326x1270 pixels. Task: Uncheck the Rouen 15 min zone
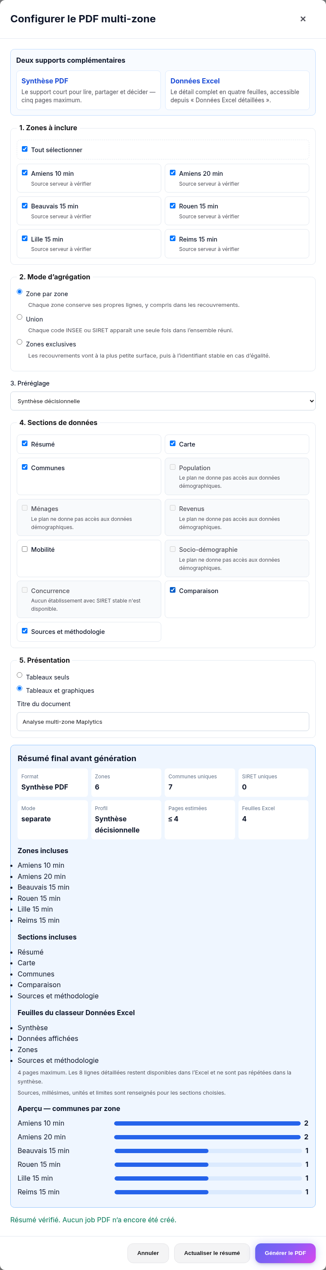[172, 205]
